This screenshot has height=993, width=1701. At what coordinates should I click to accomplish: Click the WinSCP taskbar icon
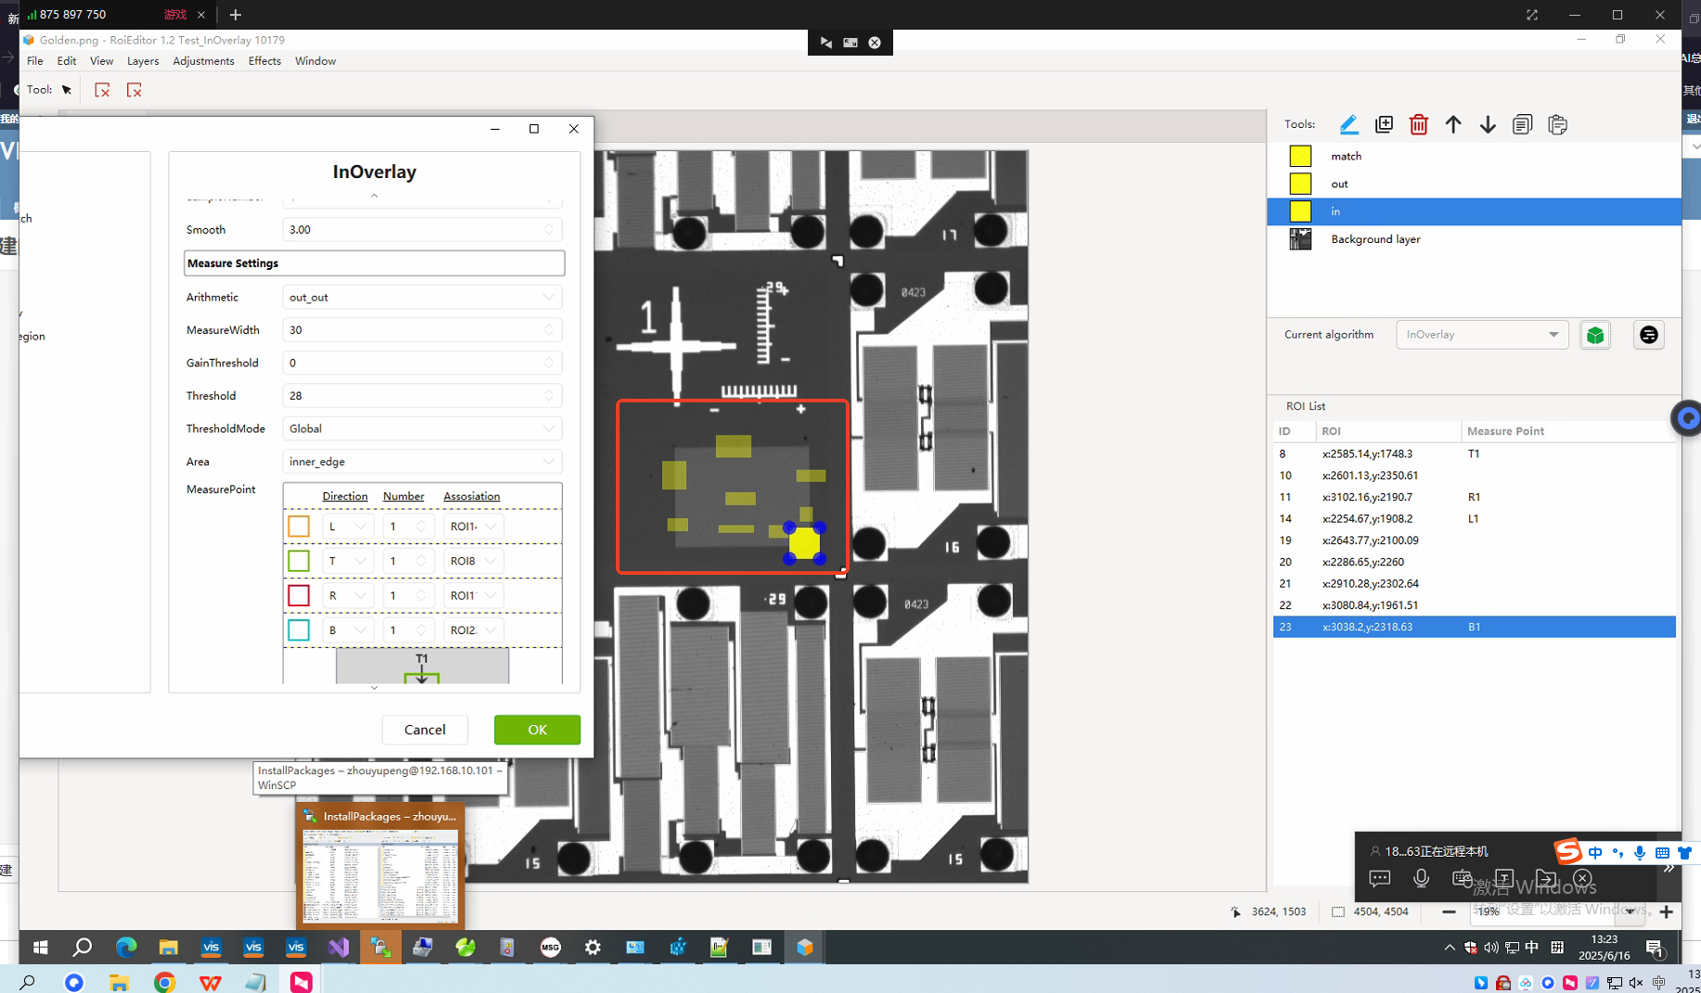pos(380,948)
